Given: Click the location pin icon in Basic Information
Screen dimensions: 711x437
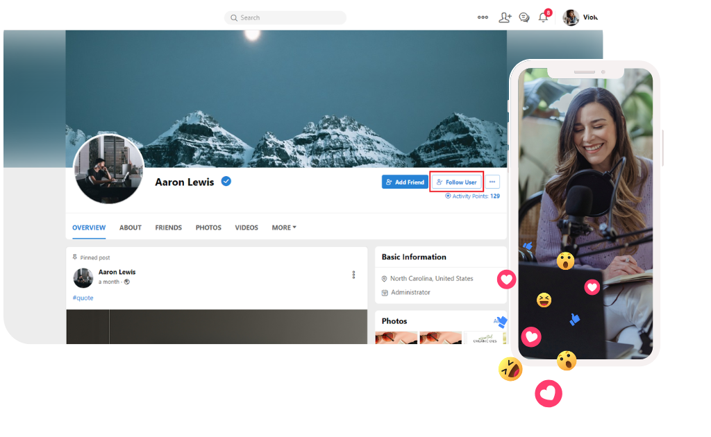Looking at the screenshot, I should [385, 277].
